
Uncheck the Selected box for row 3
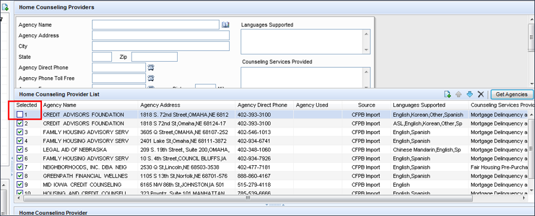(20, 132)
